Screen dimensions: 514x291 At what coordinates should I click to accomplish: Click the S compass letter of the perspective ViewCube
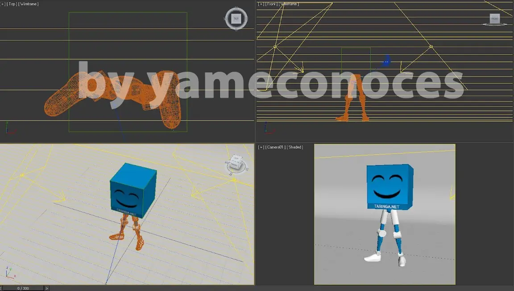coord(230,174)
